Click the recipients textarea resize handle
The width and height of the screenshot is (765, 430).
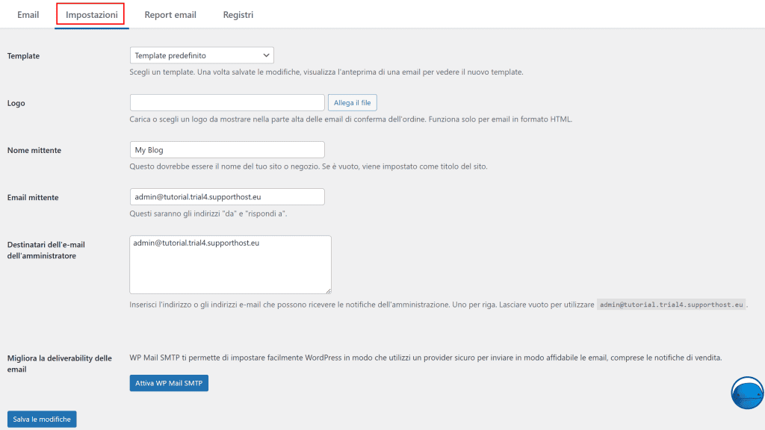coord(329,290)
